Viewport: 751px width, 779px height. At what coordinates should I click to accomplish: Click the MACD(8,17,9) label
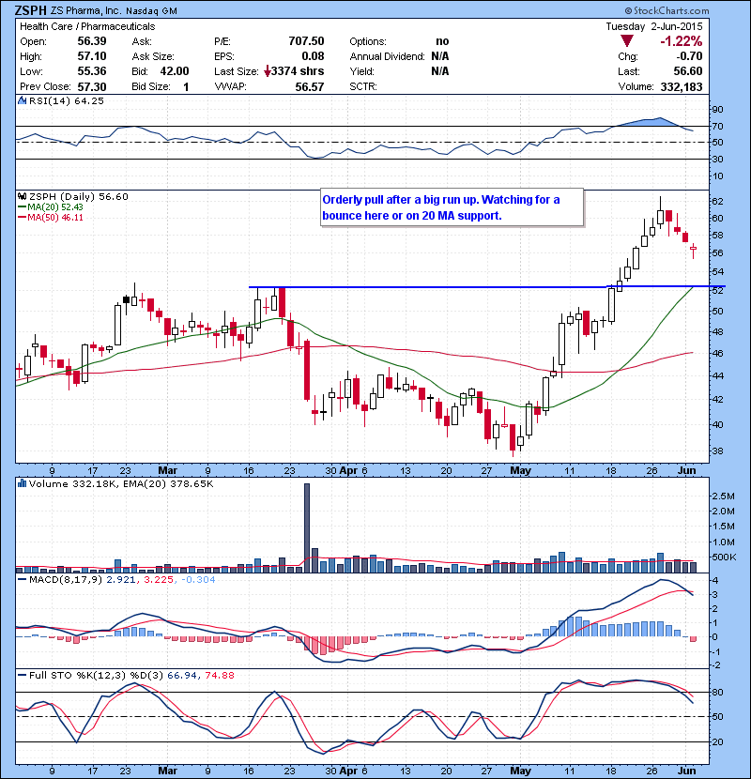click(x=66, y=579)
